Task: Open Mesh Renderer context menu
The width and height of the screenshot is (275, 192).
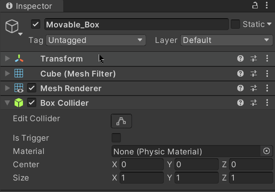Action: (x=267, y=88)
